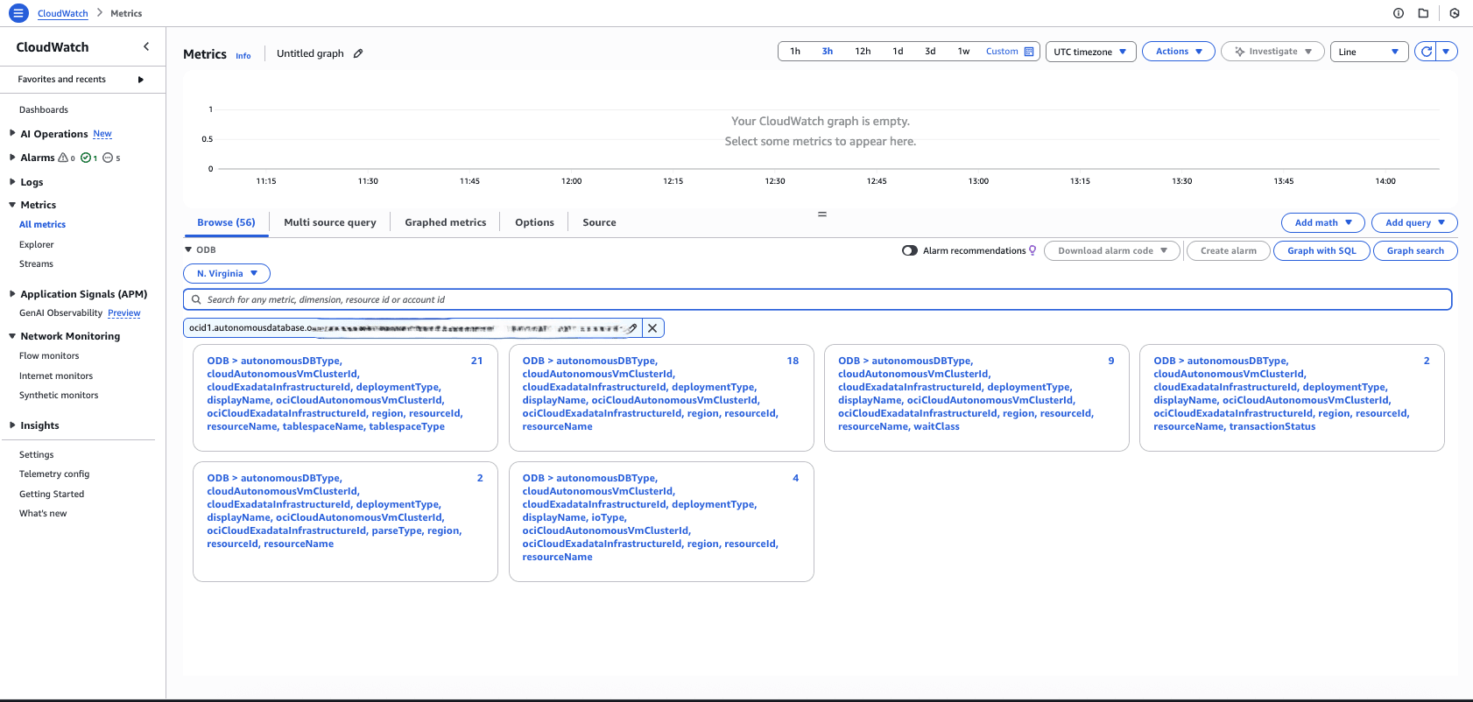Click Graph search button

(x=1415, y=250)
